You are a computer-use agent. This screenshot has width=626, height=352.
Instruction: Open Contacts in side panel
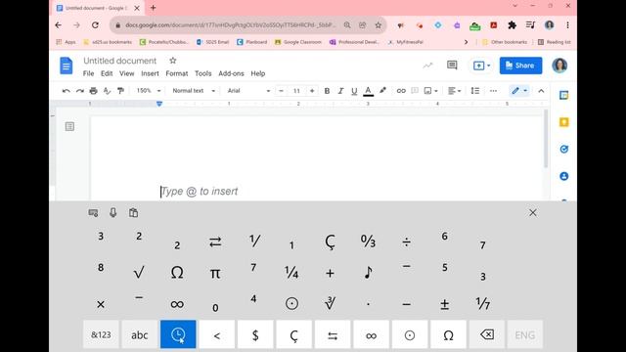pos(563,176)
